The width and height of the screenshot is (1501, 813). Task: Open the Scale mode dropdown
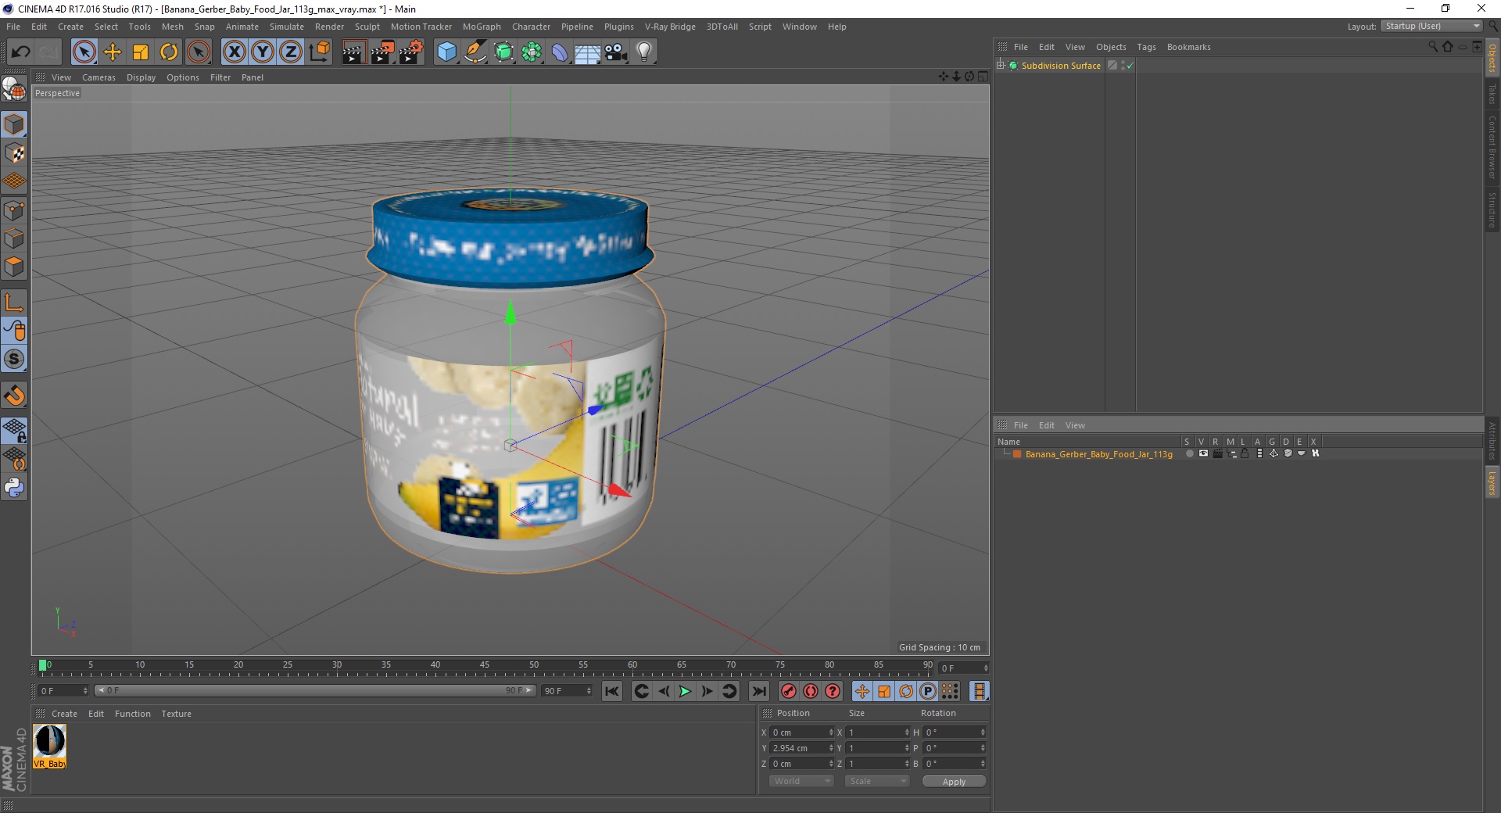point(876,781)
